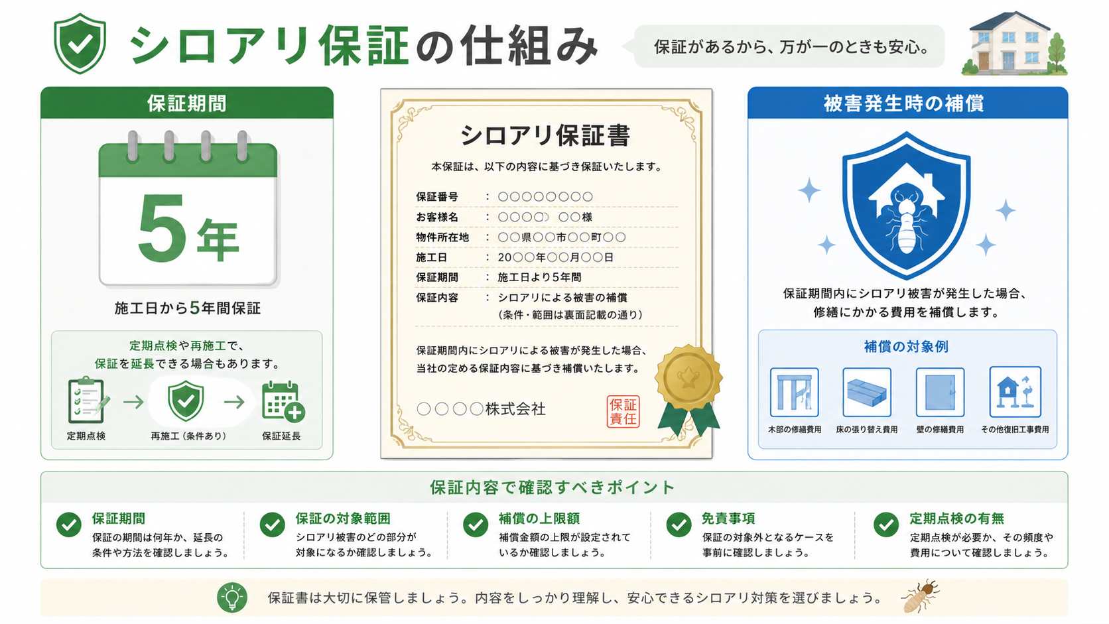Click the checkmark beside 保証期間 point
This screenshot has height=624, width=1109.
click(x=69, y=524)
